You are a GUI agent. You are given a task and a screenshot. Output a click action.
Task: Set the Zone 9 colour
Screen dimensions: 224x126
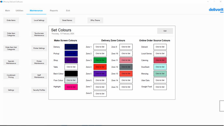pos(126,47)
